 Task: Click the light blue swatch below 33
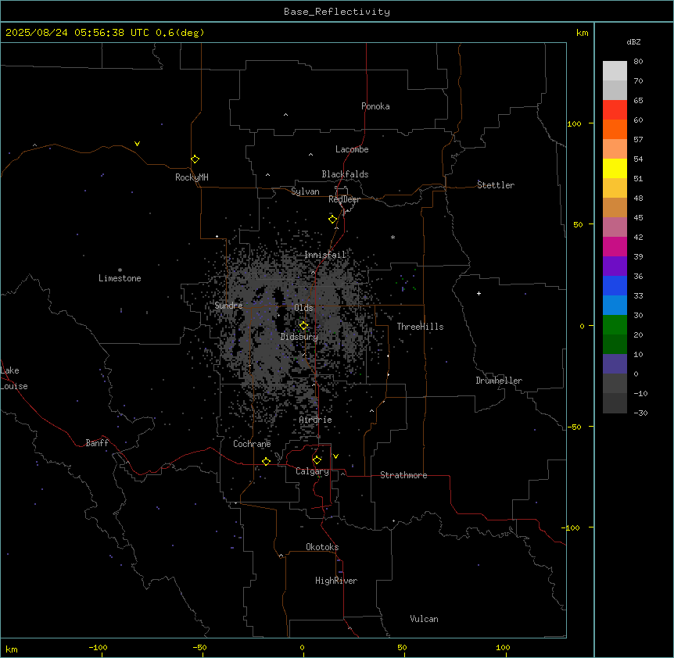pos(615,305)
